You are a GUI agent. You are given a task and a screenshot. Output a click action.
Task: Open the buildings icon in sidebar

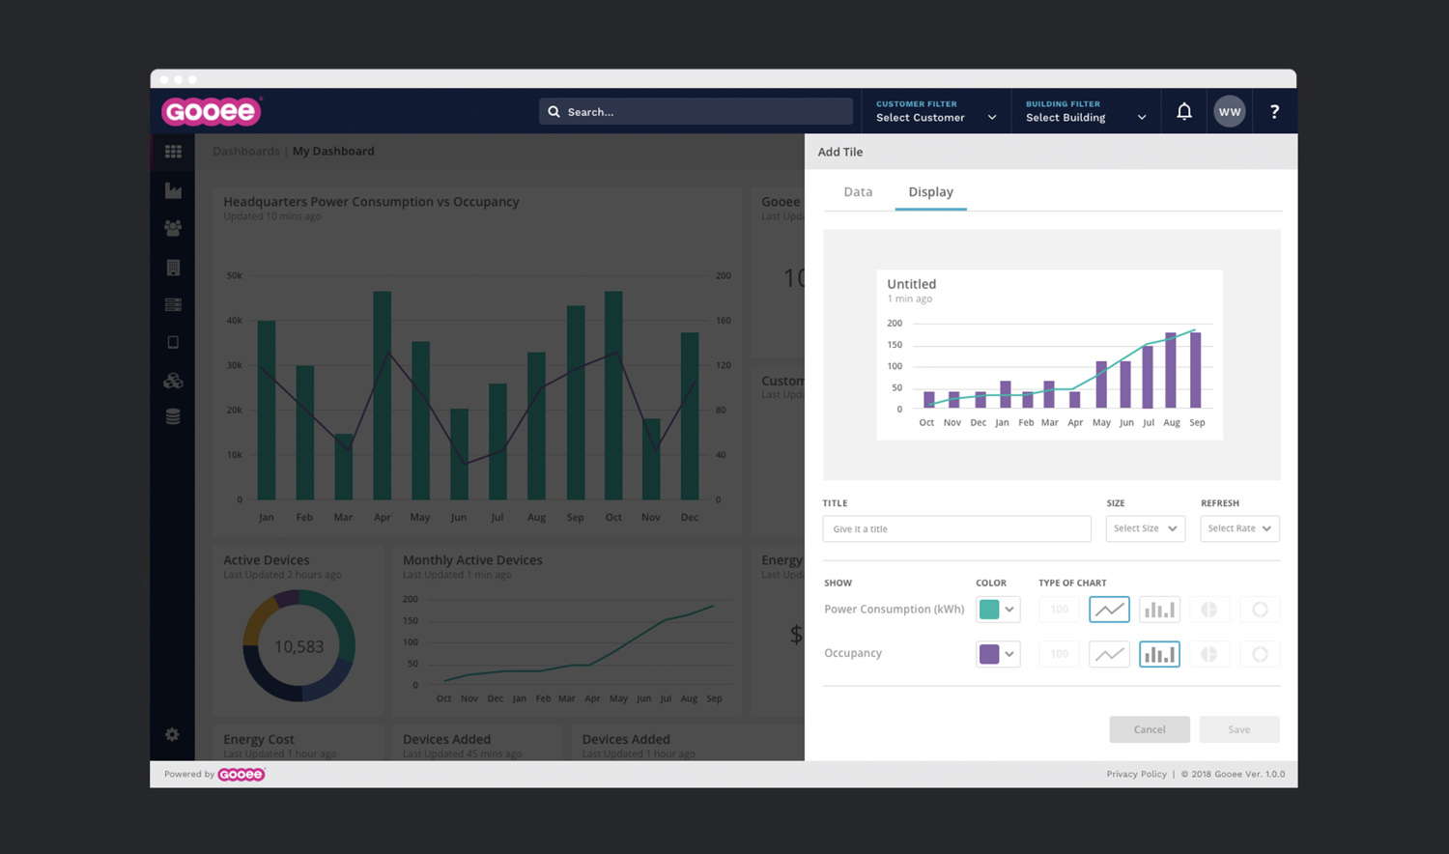click(x=173, y=268)
